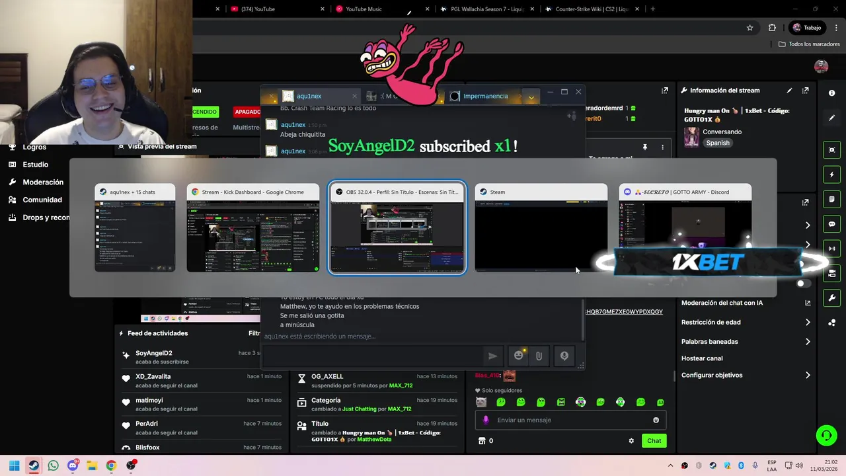Click the Spanish language tag
Viewport: 846px width, 476px height.
[718, 143]
